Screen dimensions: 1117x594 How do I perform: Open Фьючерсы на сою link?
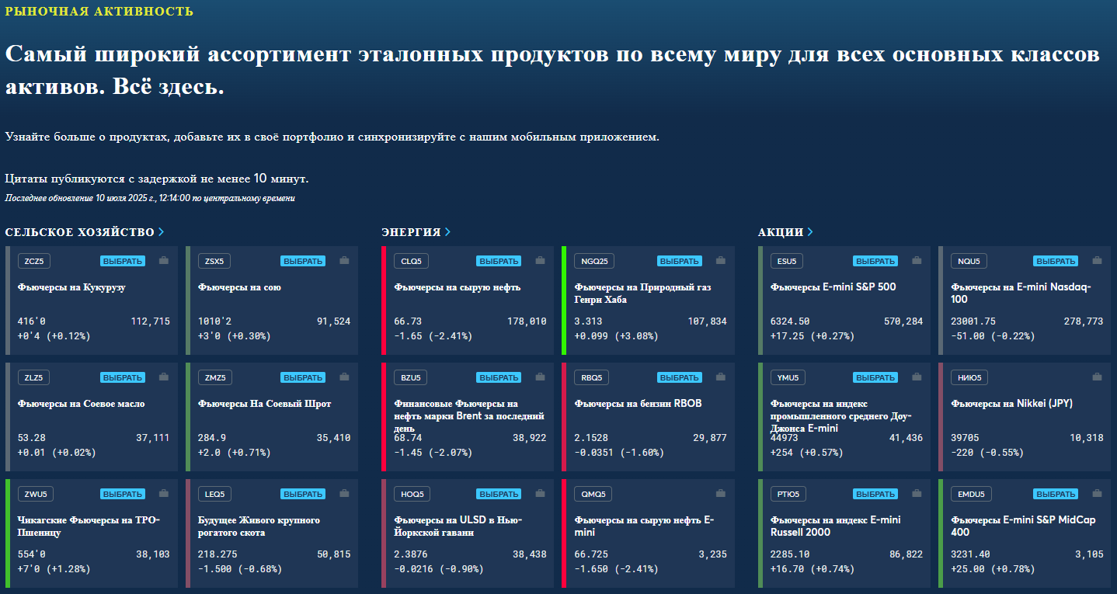[239, 287]
